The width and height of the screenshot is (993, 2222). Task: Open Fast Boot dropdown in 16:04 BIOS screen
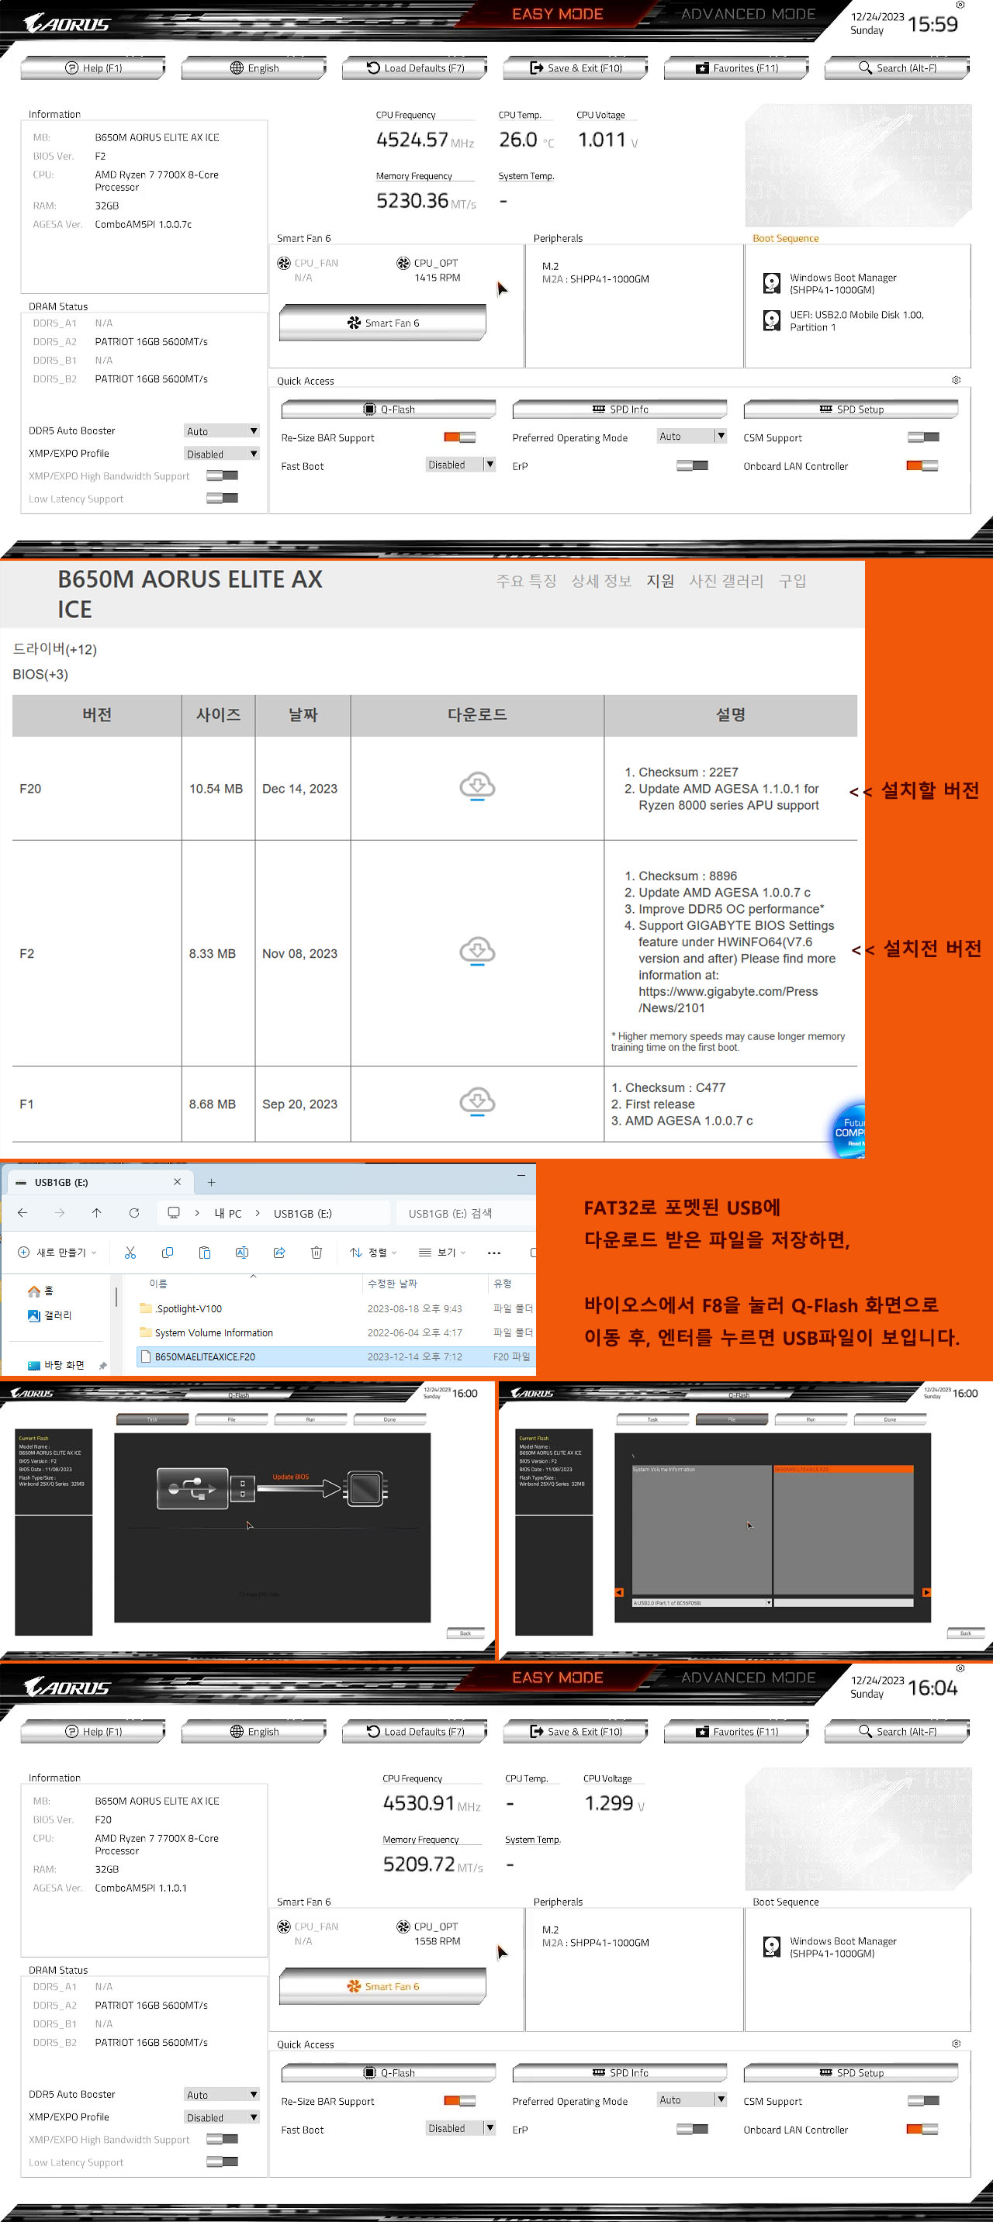point(461,2128)
